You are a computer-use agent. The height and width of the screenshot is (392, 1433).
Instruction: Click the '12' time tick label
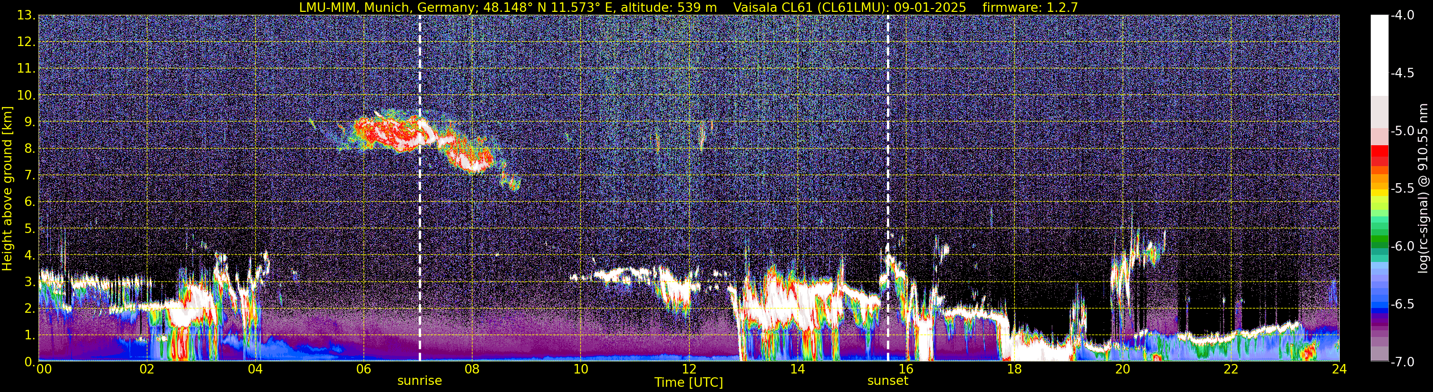tap(689, 369)
